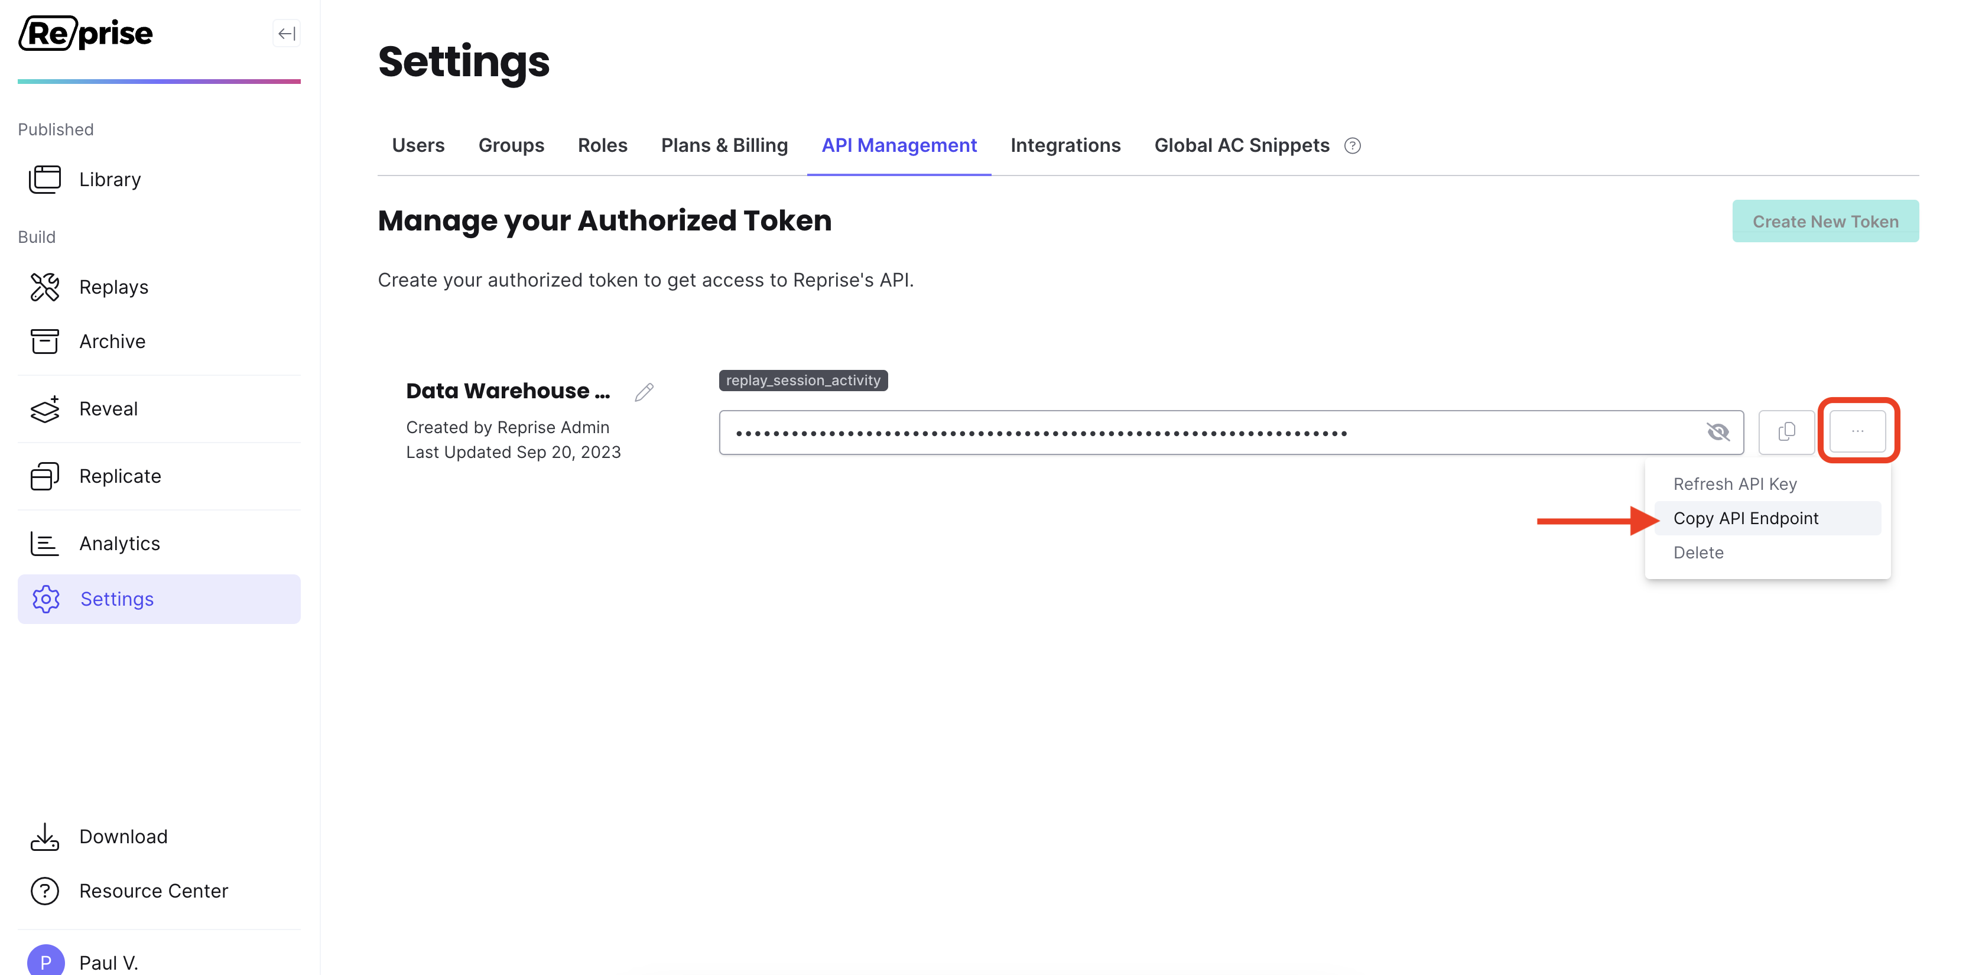
Task: Open the Plans & Billing tab
Action: point(724,145)
